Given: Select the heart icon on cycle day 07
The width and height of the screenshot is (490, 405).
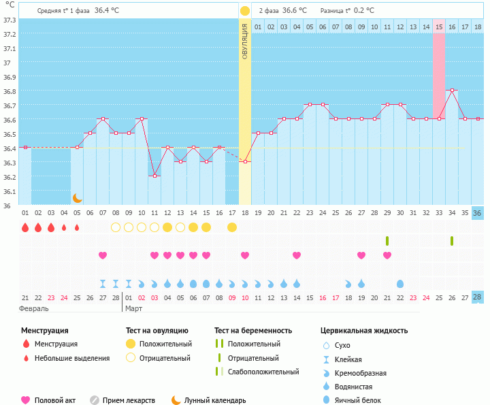Looking at the screenshot, I should [103, 255].
